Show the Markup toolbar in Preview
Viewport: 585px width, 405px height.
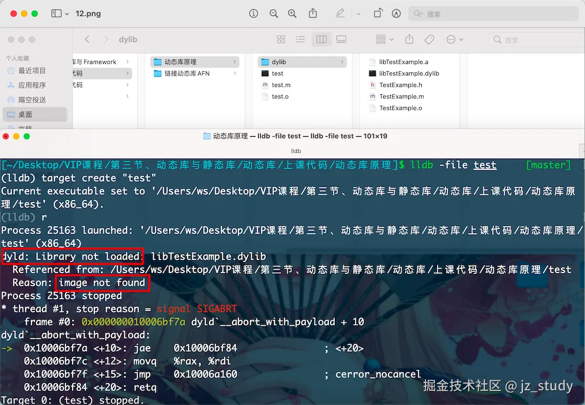396,14
